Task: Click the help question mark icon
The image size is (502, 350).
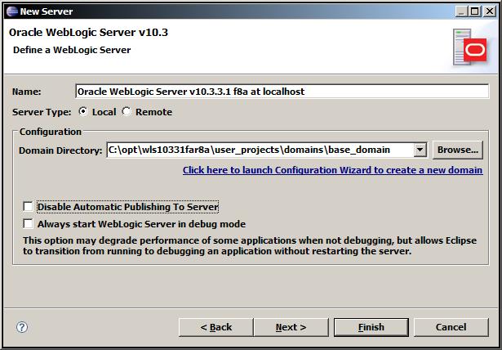Action: click(22, 327)
